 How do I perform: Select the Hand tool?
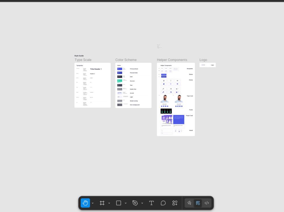coord(85,203)
